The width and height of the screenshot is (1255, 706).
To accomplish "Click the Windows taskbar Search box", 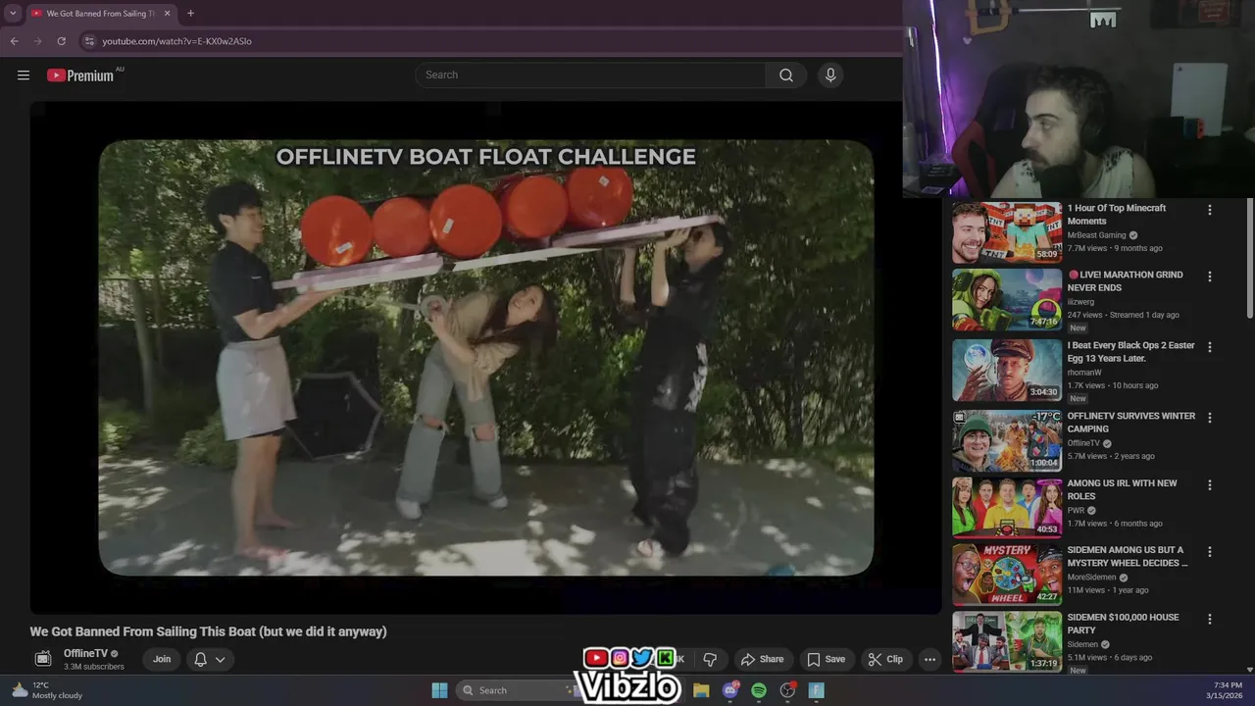I will point(520,690).
